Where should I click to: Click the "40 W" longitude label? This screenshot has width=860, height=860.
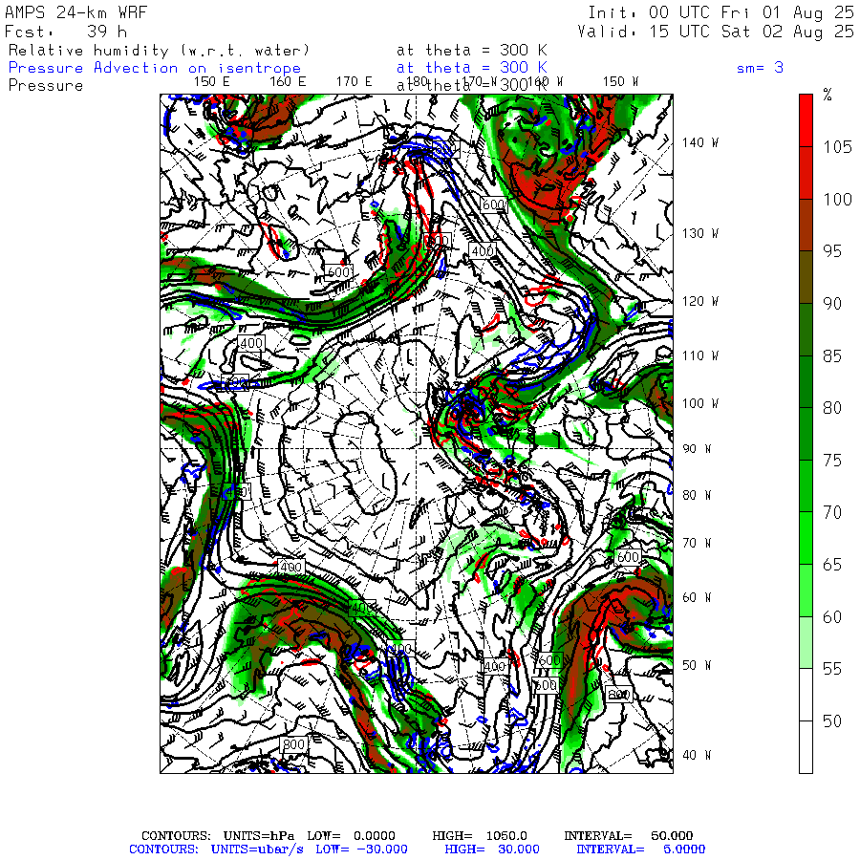click(x=697, y=755)
